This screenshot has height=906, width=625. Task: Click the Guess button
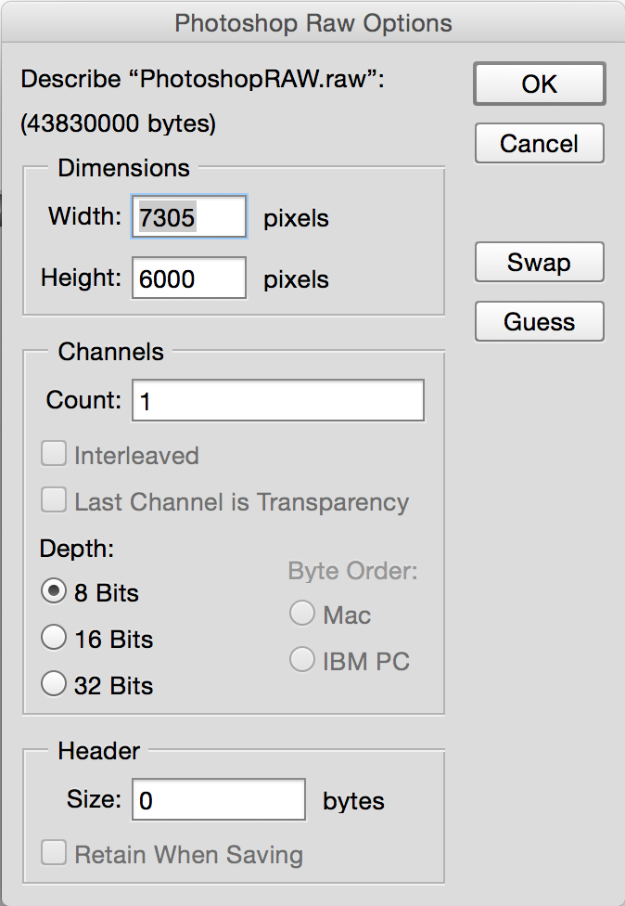(540, 321)
